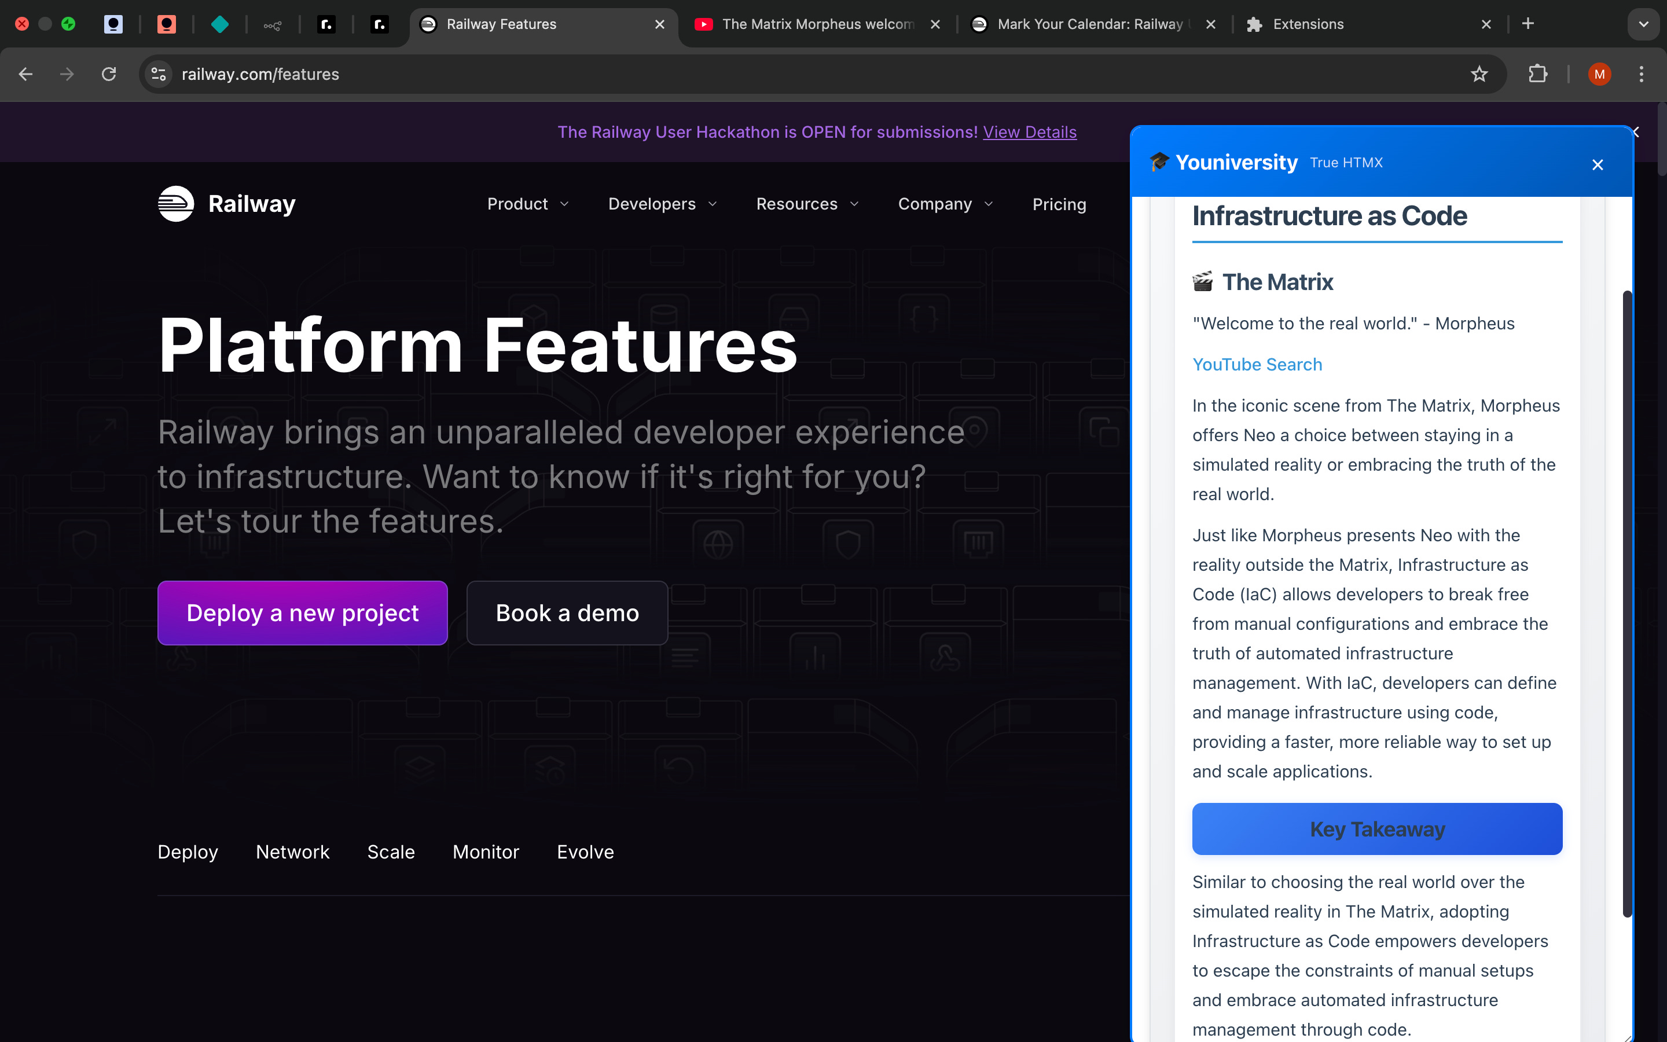Close the Mark Your Calendar tab
The height and width of the screenshot is (1042, 1667).
(x=1211, y=24)
